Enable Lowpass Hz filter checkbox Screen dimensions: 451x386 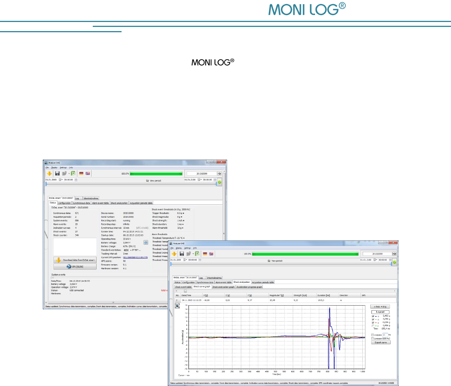tap(373, 335)
